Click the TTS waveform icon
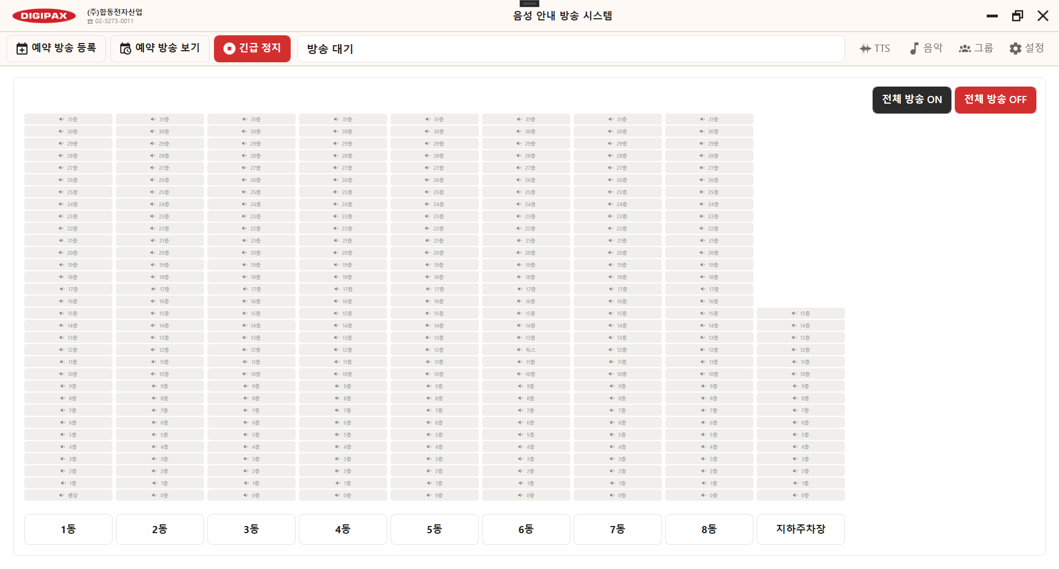This screenshot has width=1059, height=569. (x=865, y=49)
